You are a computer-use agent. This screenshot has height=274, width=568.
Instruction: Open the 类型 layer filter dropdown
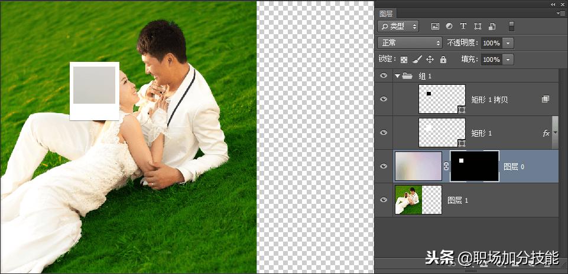tap(398, 27)
